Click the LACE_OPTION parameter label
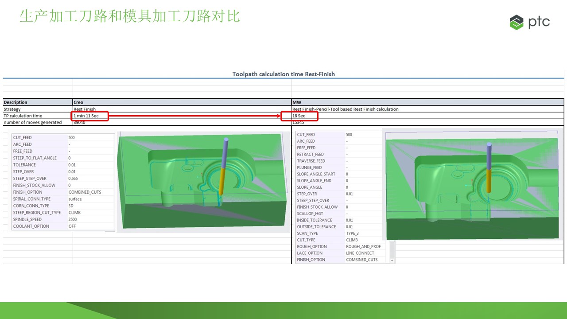 click(310, 253)
